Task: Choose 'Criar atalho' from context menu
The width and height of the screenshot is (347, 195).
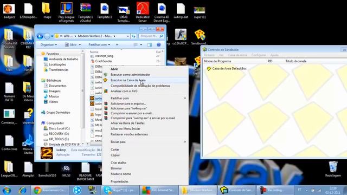Action: pos(118,162)
